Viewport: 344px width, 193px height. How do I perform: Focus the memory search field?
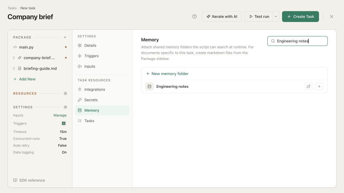tap(298, 41)
